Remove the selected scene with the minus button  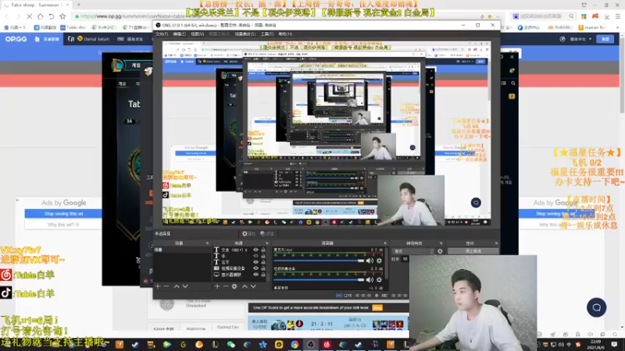click(166, 286)
